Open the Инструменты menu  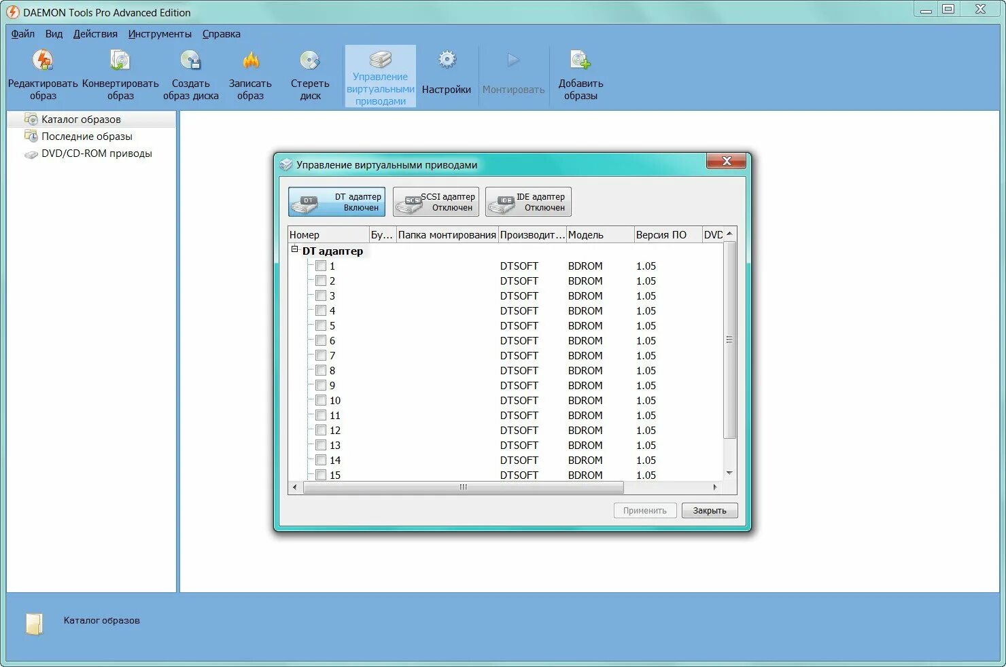160,34
